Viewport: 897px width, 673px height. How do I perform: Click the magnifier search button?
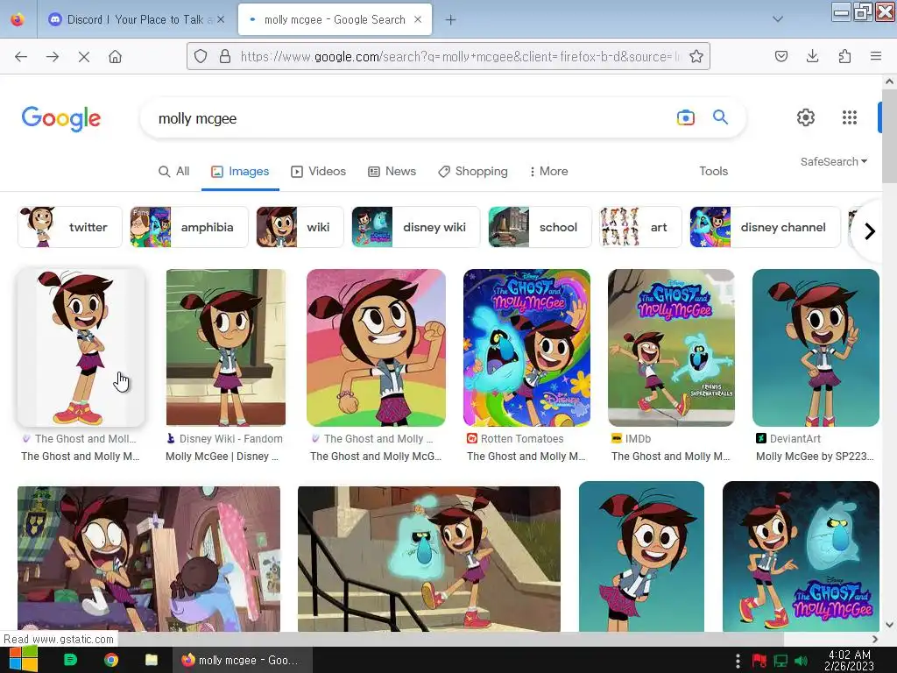[720, 117]
